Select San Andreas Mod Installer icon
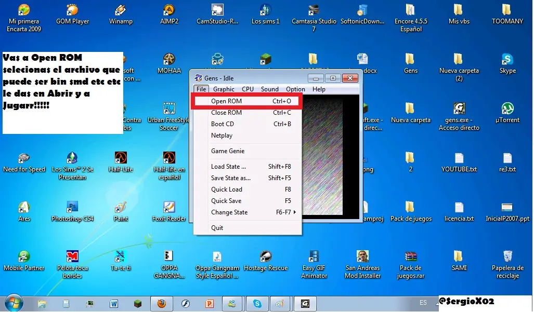 [x=362, y=265]
